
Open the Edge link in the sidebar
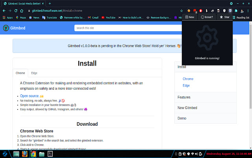[x=186, y=85]
